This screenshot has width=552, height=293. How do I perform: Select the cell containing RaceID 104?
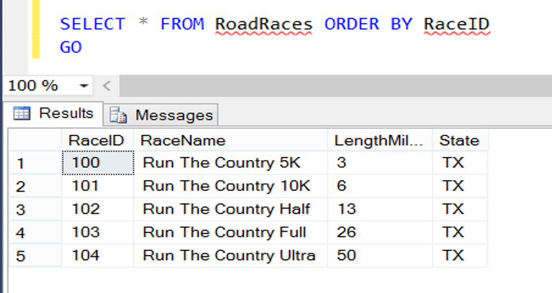pos(97,256)
